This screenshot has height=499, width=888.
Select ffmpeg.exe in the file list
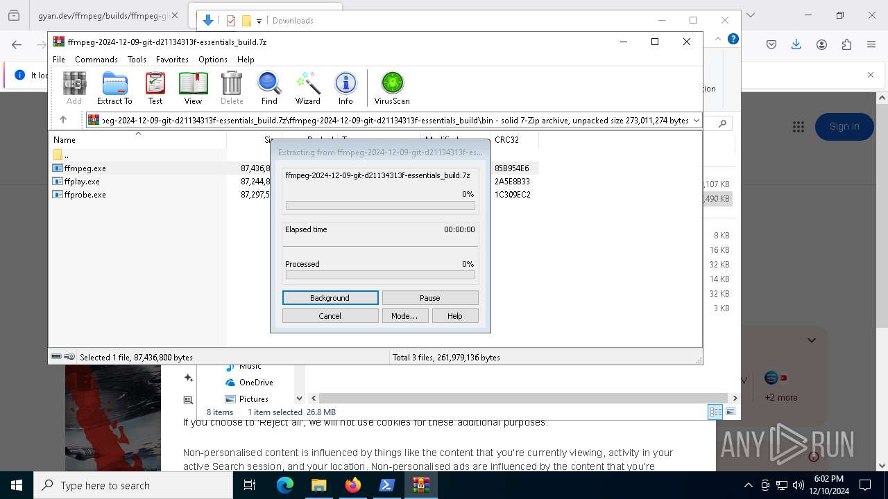85,168
